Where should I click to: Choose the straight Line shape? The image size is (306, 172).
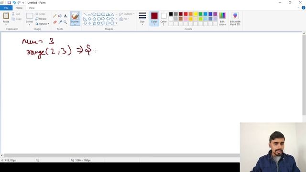(x=85, y=14)
